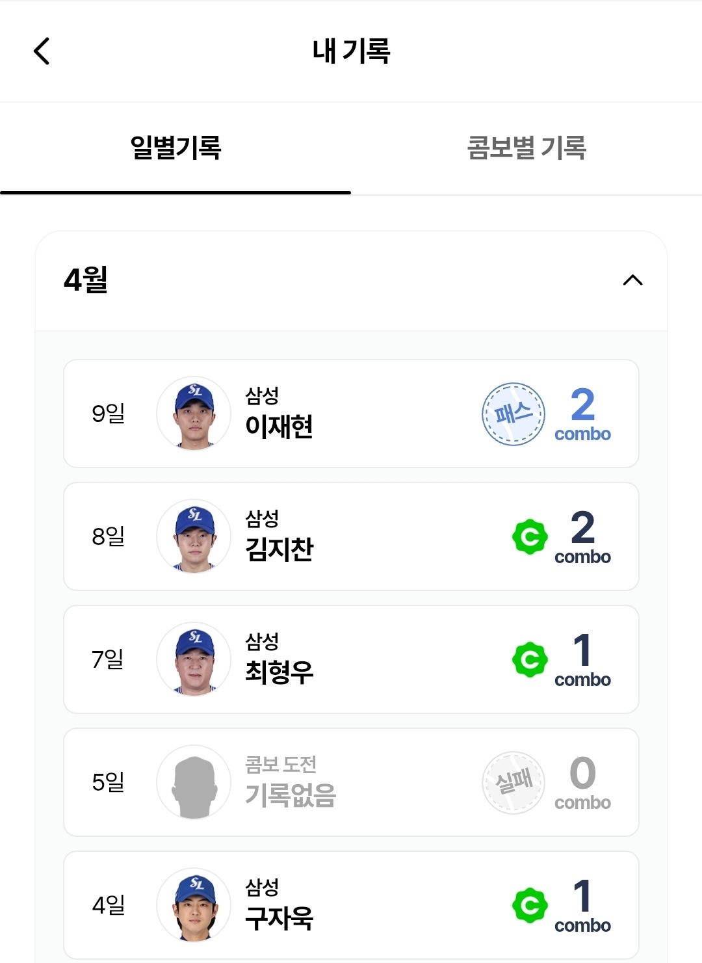
Task: Tap the 4월 month header
Action: point(86,280)
